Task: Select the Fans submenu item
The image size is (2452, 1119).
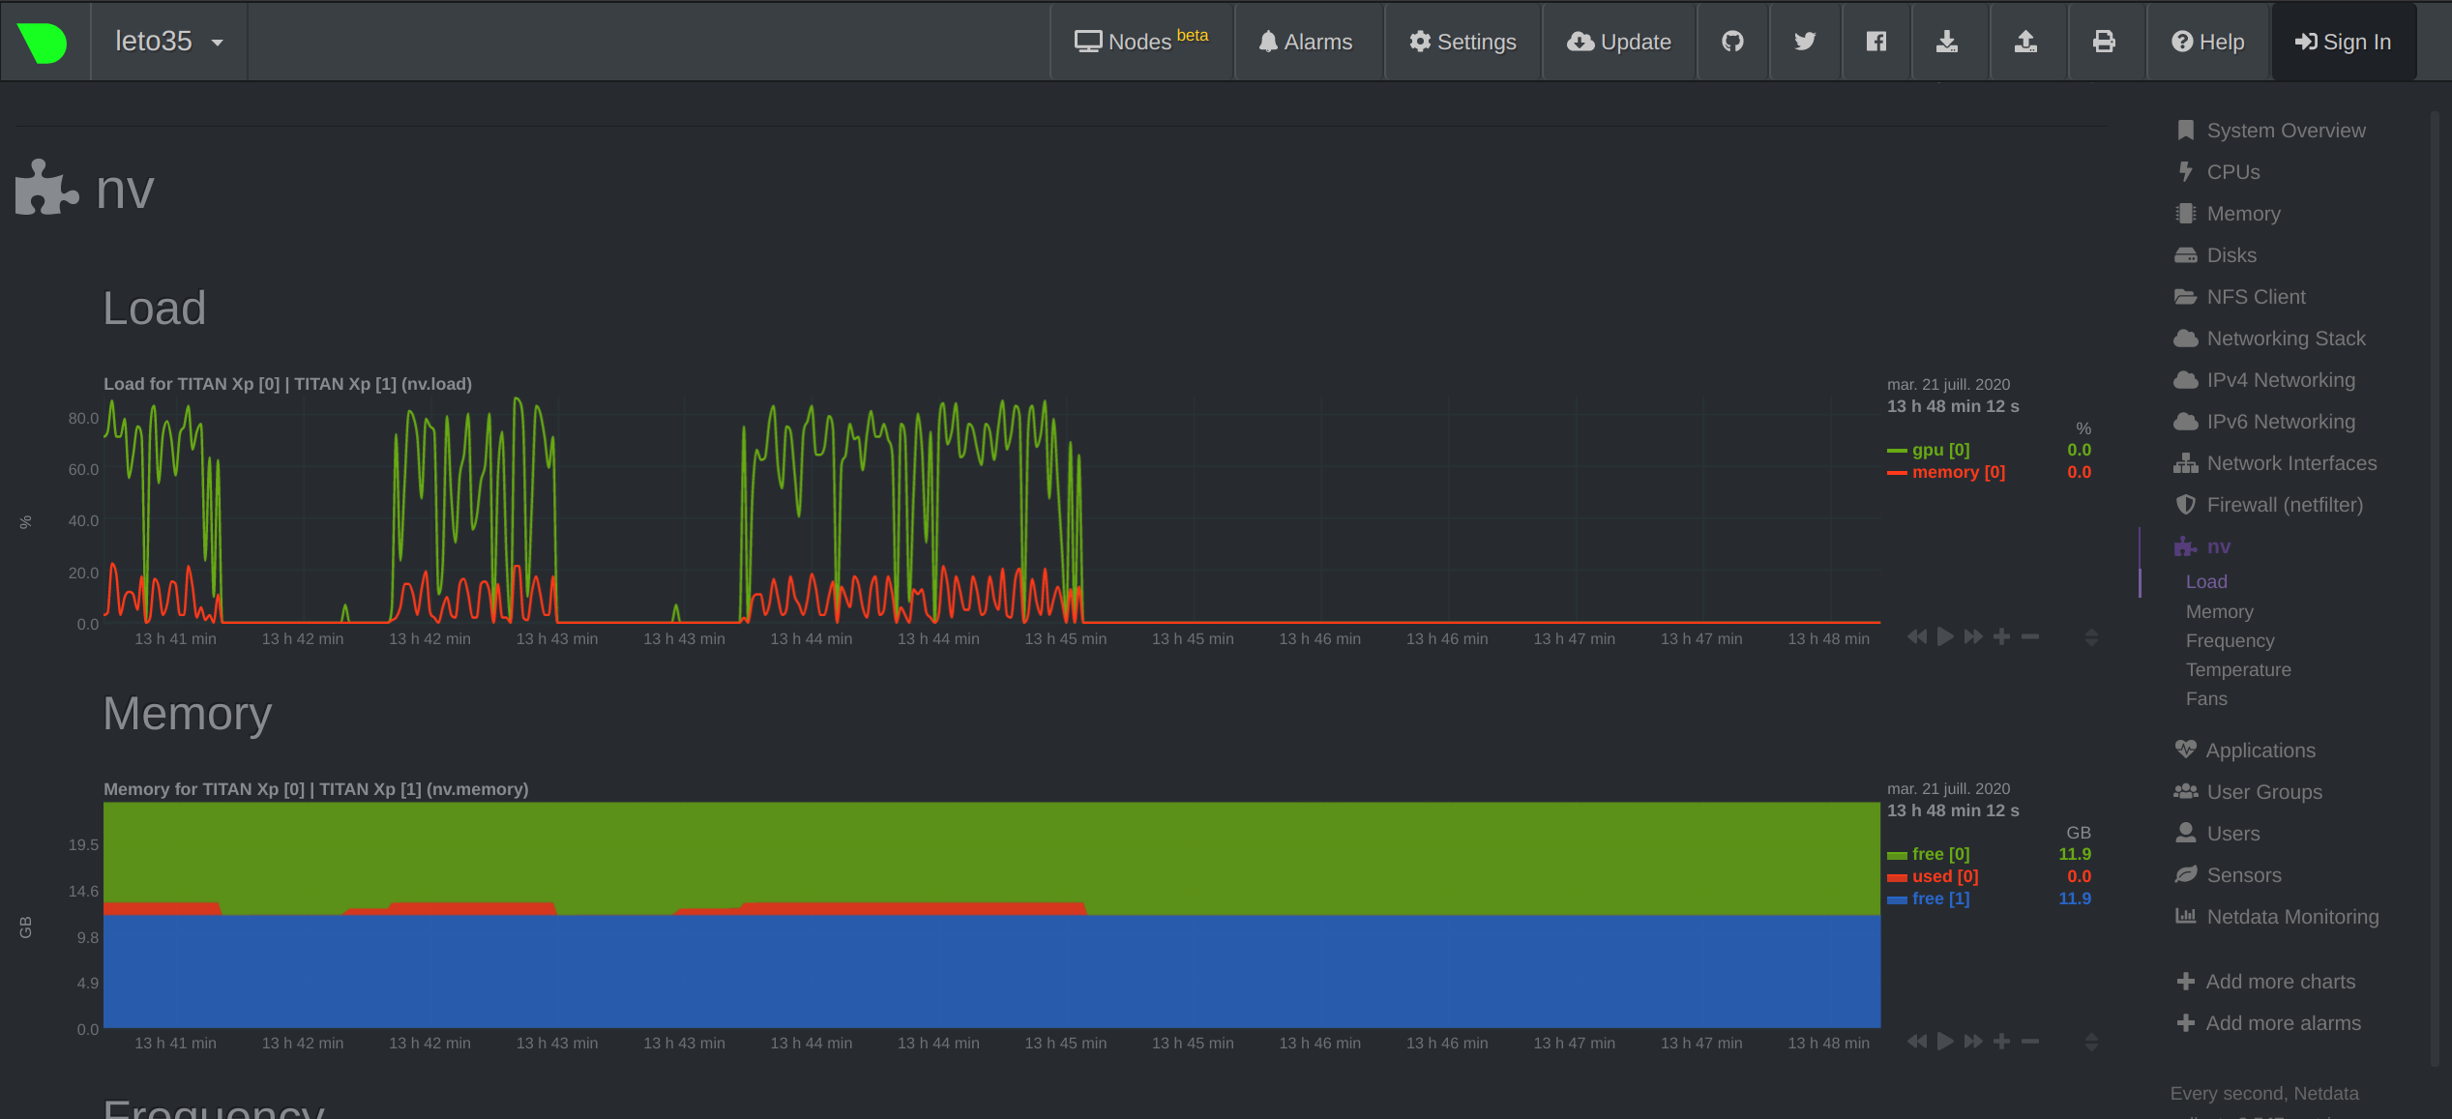Action: 2206,698
